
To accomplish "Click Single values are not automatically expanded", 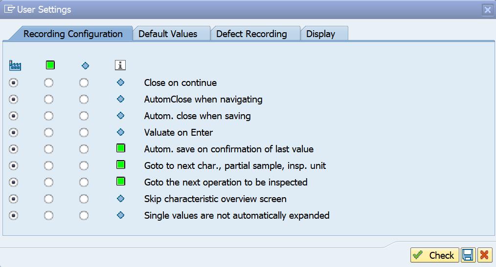I will (x=237, y=216).
